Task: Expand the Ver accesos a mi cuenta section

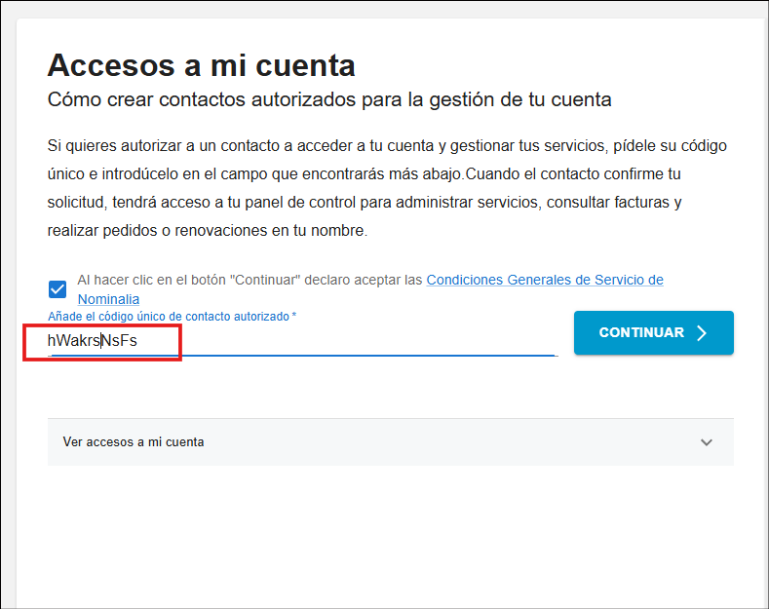Action: [390, 441]
